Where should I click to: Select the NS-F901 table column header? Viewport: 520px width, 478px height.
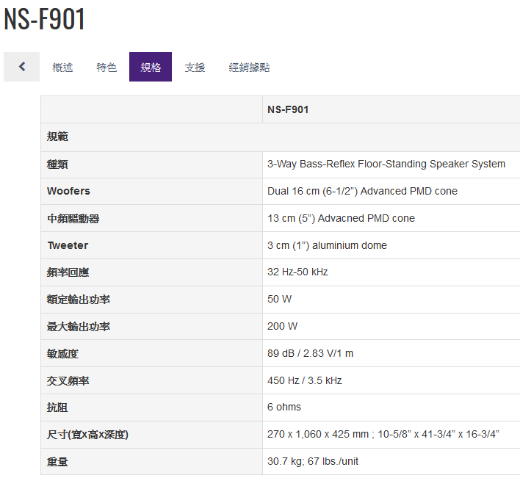[288, 109]
